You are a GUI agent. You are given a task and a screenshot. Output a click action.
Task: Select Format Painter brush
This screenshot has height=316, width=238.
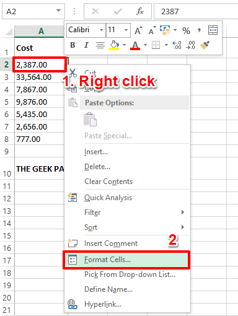(x=205, y=45)
